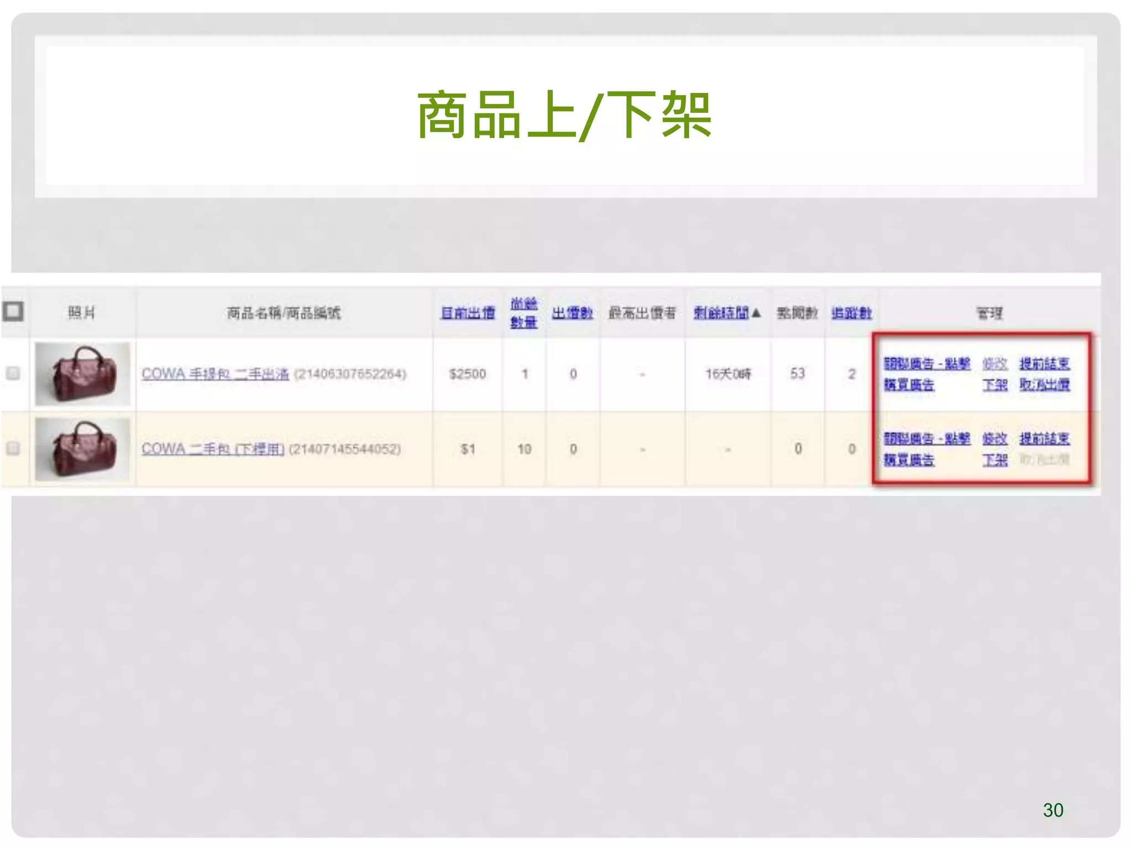Click 關聯廣告-點擊 in first row

(927, 364)
